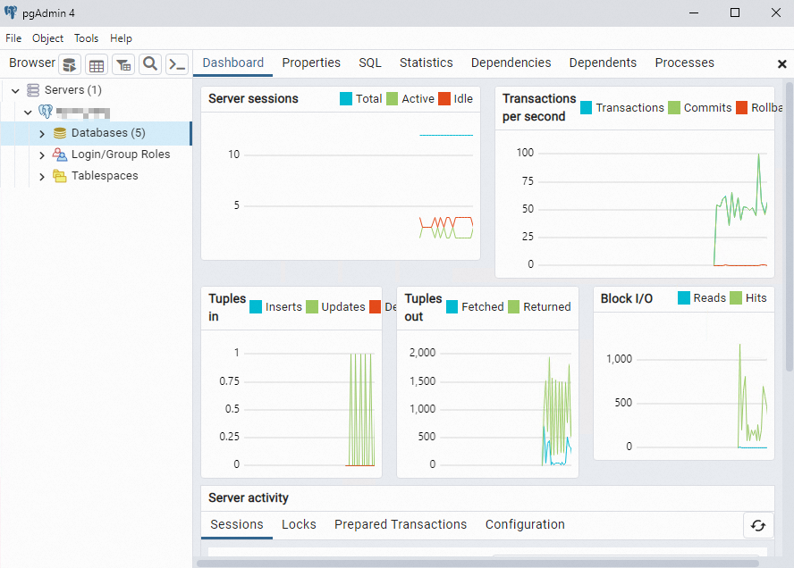Viewport: 794px width, 568px height.
Task: Select the Tablespaces tree item
Action: 105,176
